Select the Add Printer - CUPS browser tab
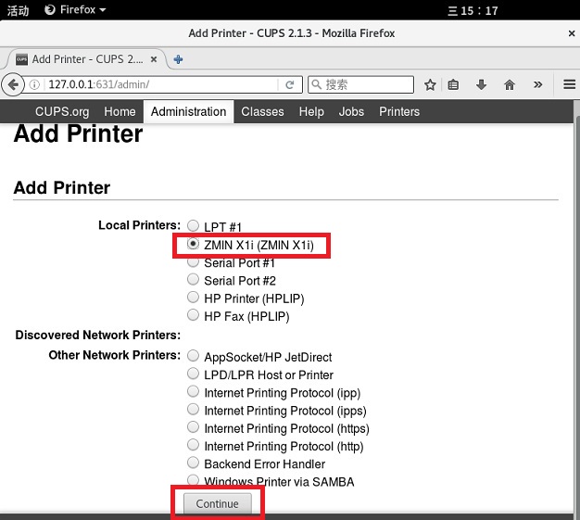The width and height of the screenshot is (580, 520). pos(87,59)
